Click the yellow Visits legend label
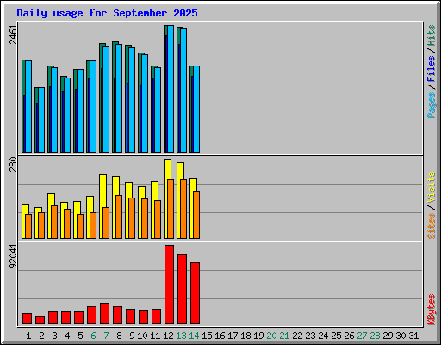 pyautogui.click(x=432, y=188)
